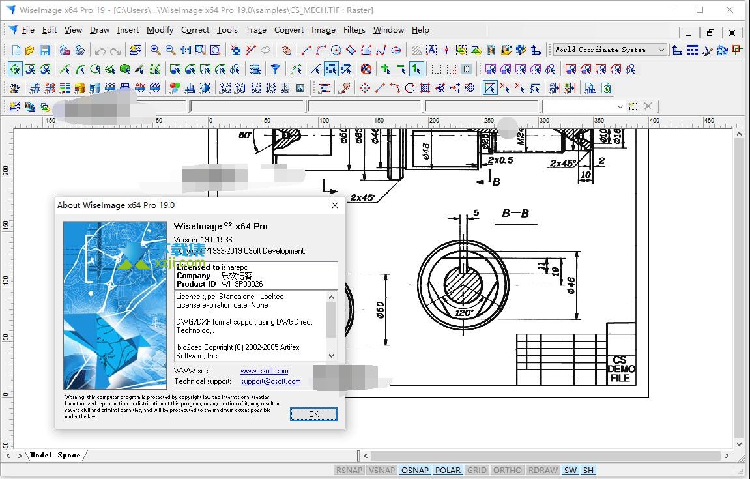Screen dimensions: 750x479
Task: Open the histogram levels icon
Action: (190, 88)
